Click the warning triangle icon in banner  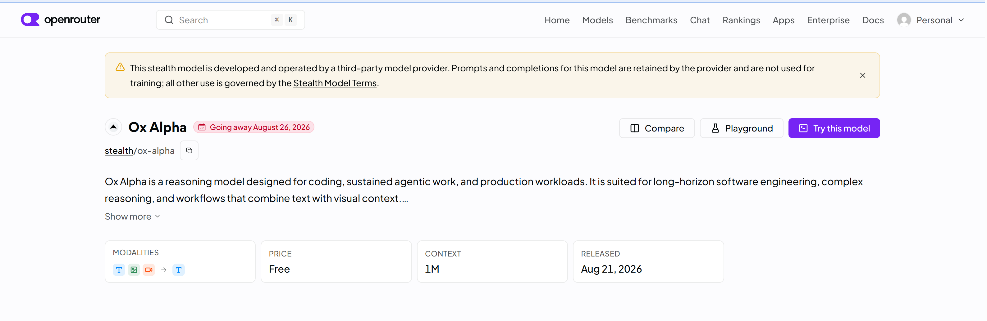[x=120, y=67]
